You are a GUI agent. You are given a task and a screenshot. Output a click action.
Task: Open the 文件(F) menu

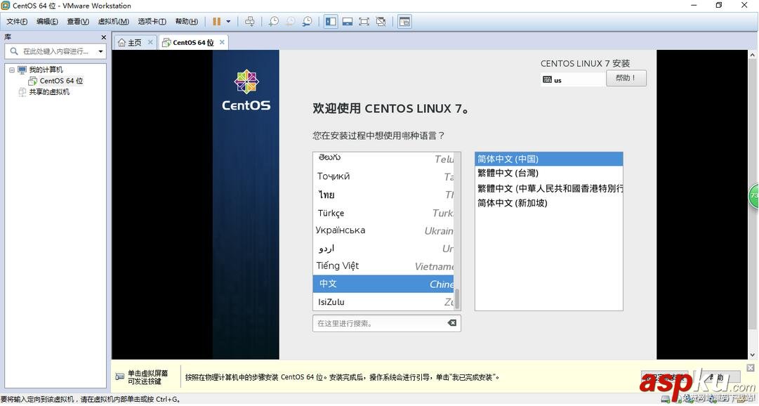click(17, 21)
